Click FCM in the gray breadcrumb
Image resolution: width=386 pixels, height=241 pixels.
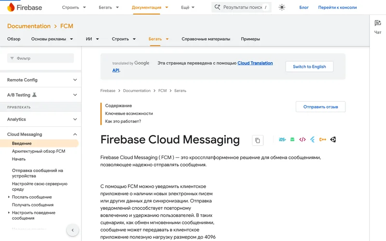[x=163, y=91]
